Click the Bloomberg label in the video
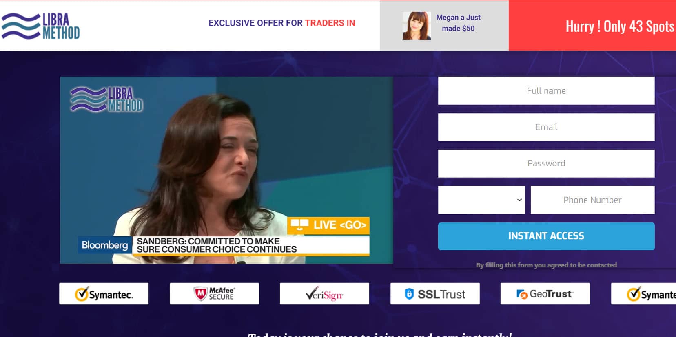This screenshot has width=676, height=337. click(105, 245)
